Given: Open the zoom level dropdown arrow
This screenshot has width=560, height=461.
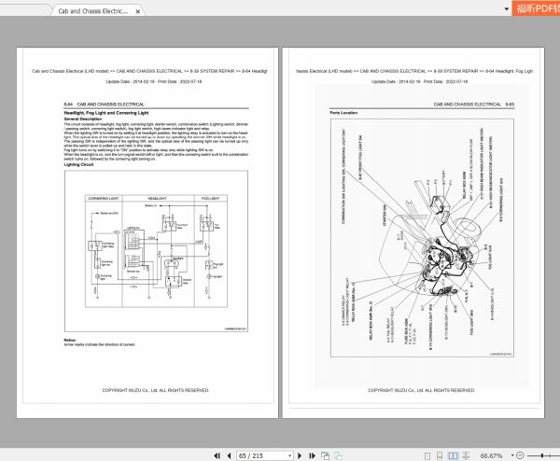Looking at the screenshot, I should (512, 455).
